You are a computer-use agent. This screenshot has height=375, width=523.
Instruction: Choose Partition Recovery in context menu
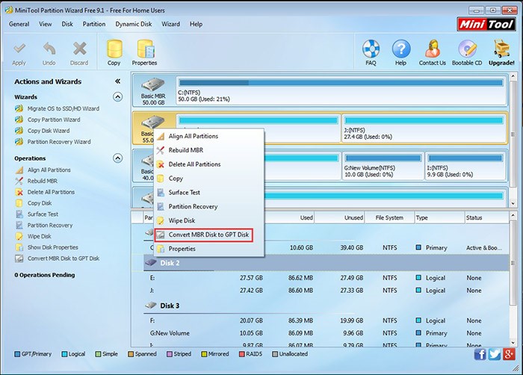click(x=209, y=206)
